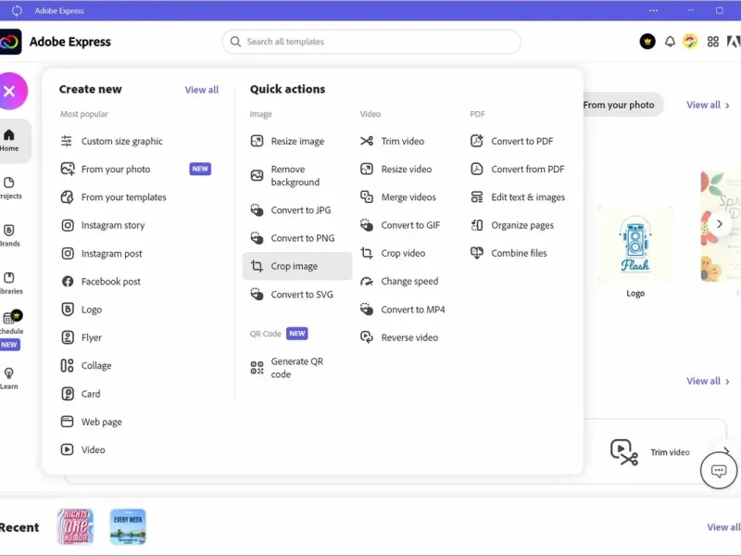The image size is (741, 556).
Task: Open Learn in the sidebar
Action: click(x=9, y=378)
